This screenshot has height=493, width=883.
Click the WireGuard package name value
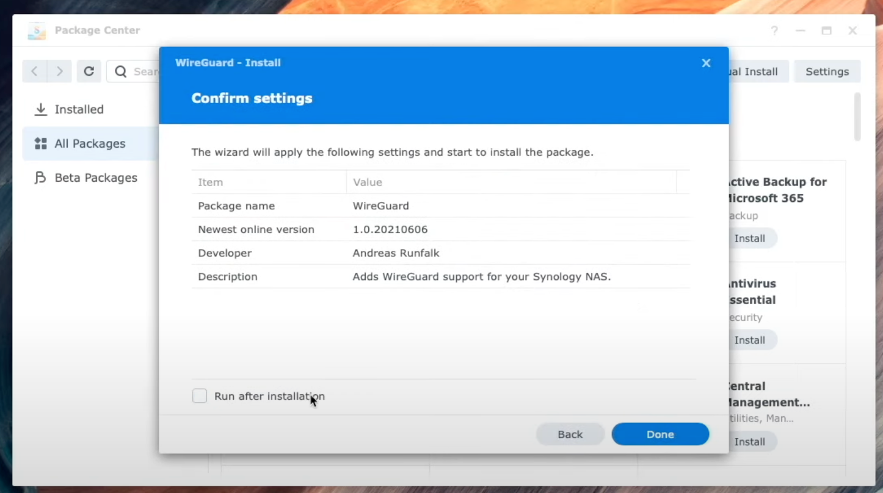[381, 206]
